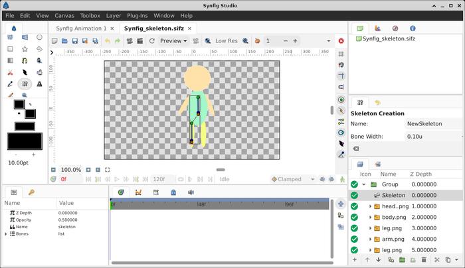Screen dimensions: 465x268
Task: Click the Redo arrow icon
Action: (118, 41)
